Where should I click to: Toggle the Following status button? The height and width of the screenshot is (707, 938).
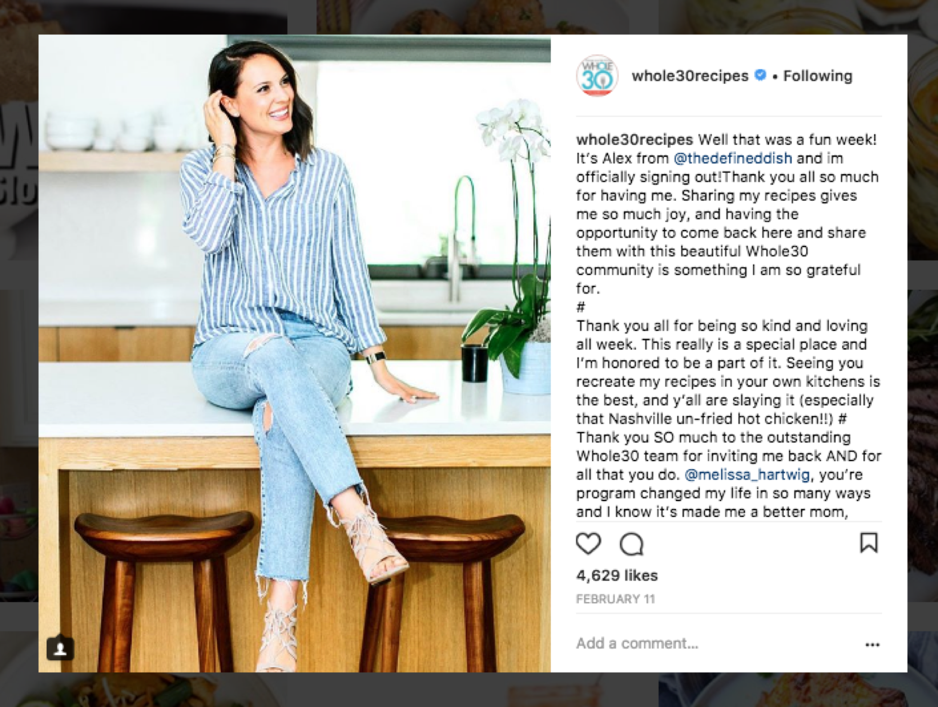pos(818,76)
